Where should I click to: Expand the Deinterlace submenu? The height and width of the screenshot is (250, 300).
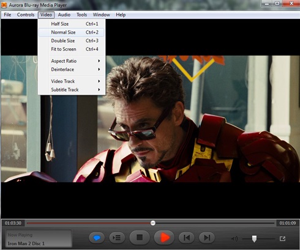pos(72,69)
